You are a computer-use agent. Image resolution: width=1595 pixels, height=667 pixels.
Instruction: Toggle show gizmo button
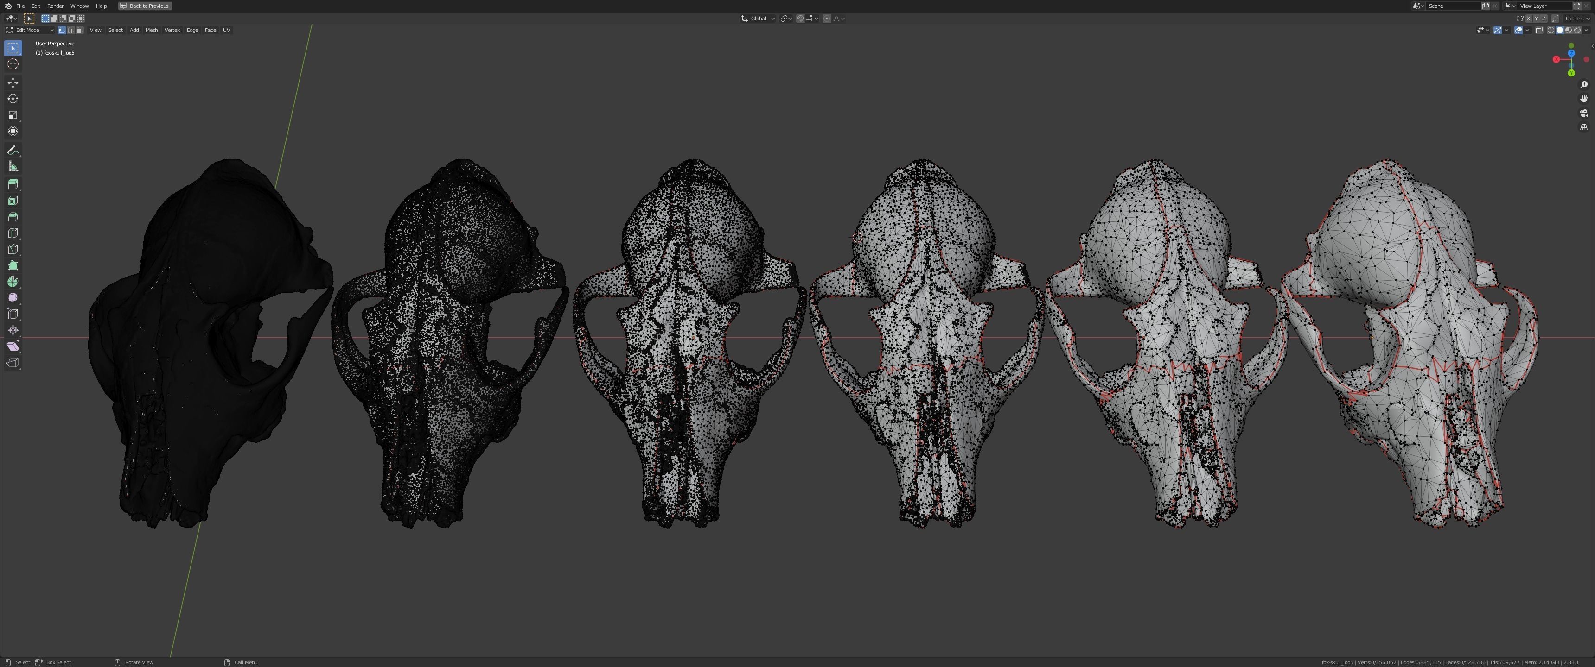1498,30
